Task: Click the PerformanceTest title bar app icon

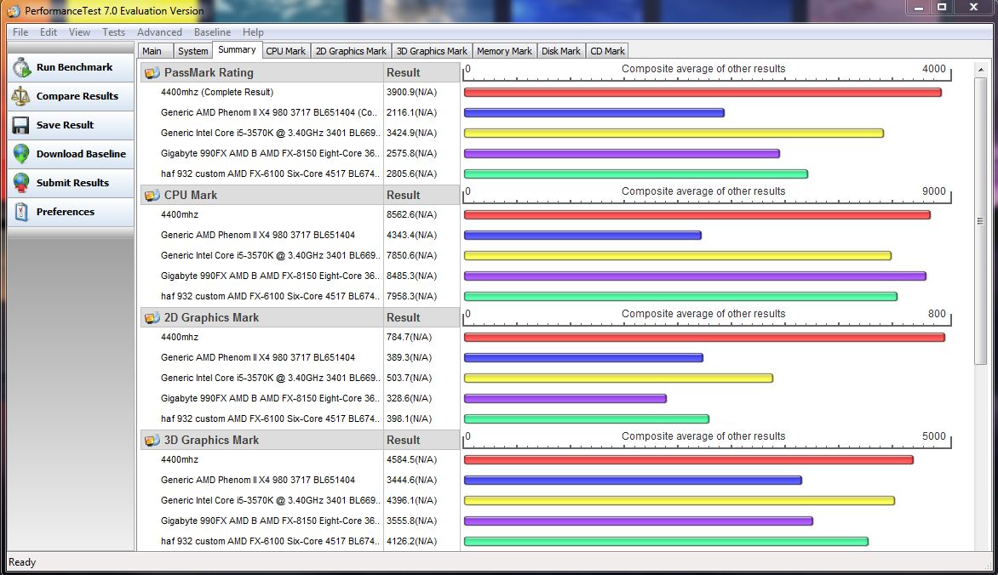Action: tap(14, 11)
